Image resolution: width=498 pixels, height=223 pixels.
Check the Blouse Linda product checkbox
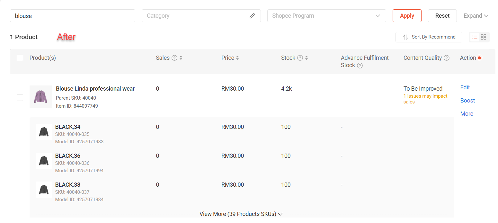click(20, 98)
